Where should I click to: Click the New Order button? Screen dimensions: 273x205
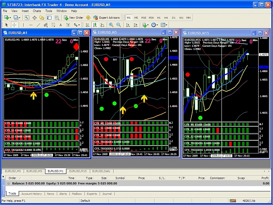click(73, 17)
